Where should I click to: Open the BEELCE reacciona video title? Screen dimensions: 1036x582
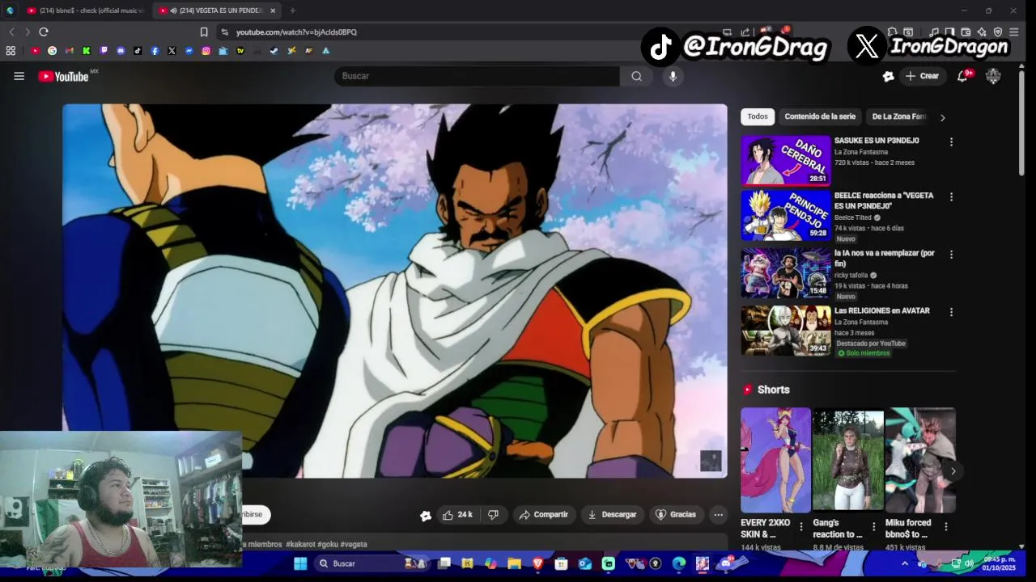point(884,200)
